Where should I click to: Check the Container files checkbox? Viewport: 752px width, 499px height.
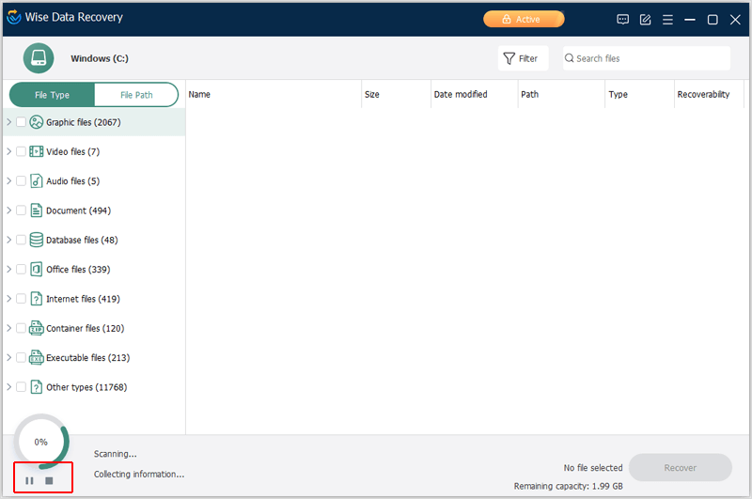tap(21, 328)
